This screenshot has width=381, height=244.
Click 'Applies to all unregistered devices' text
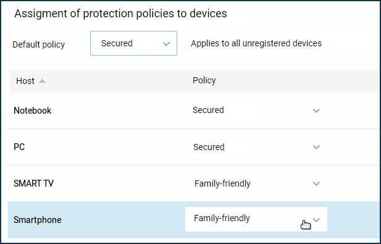pos(256,43)
